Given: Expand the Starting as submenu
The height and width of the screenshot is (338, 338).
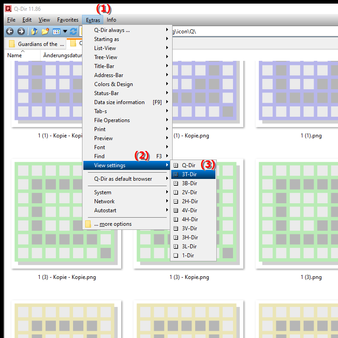Looking at the screenshot, I should coord(128,39).
